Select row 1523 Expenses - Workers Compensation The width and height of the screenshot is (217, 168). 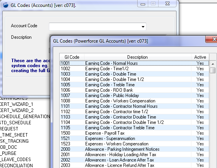tap(134, 144)
